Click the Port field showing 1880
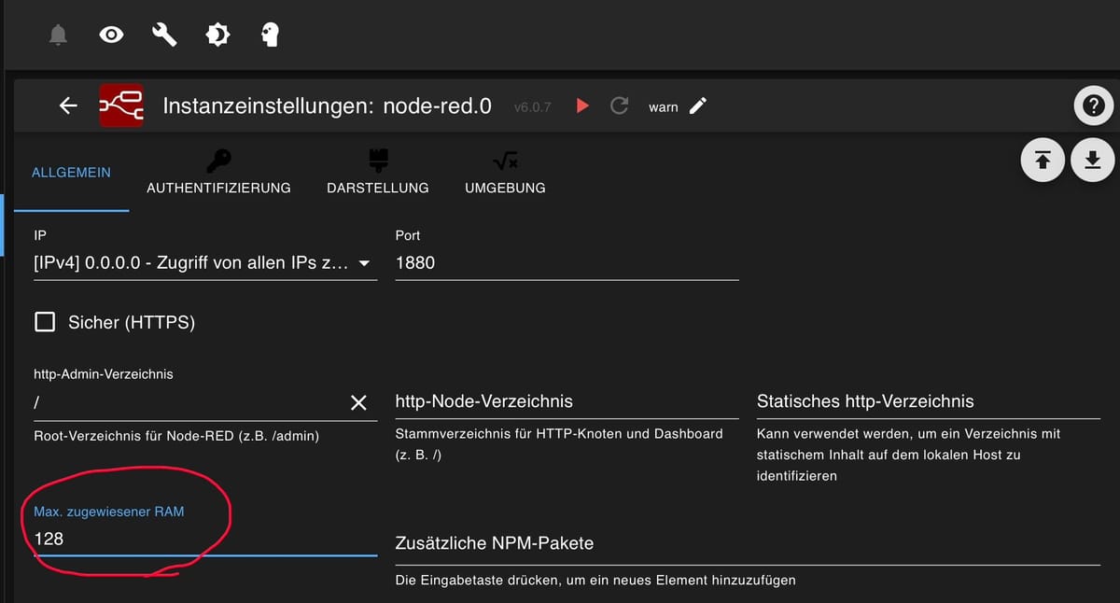 (x=567, y=263)
